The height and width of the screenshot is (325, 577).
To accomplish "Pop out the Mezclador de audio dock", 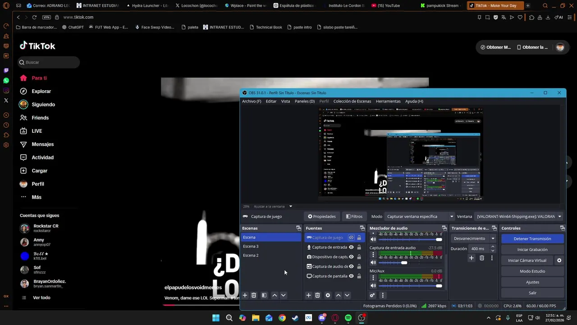I will coord(444,228).
